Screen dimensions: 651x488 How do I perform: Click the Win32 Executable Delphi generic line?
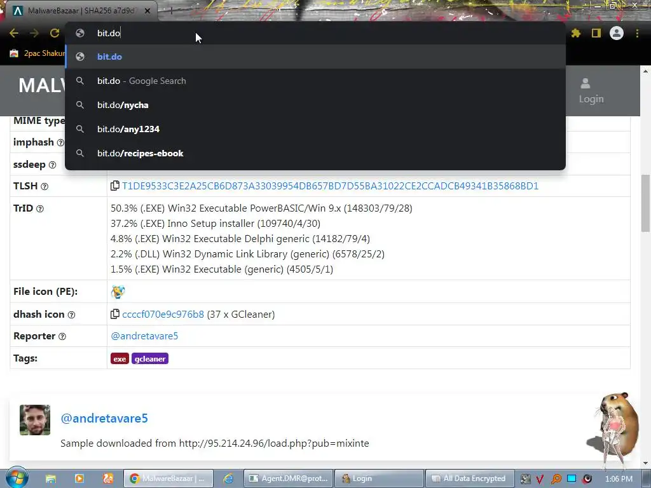point(240,239)
